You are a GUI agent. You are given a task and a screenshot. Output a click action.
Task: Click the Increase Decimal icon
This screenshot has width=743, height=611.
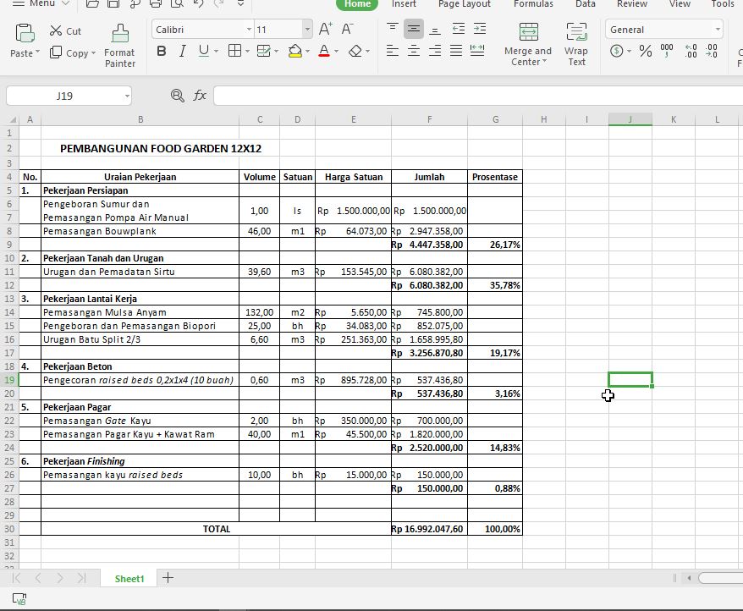point(691,51)
